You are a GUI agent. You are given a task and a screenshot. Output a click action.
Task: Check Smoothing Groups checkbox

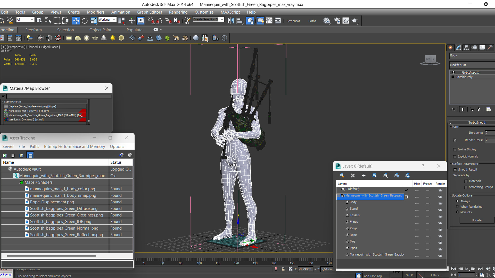coord(466,187)
